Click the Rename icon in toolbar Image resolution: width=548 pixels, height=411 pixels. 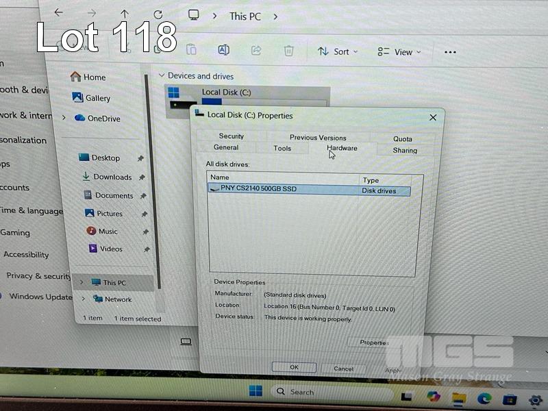coord(223,51)
